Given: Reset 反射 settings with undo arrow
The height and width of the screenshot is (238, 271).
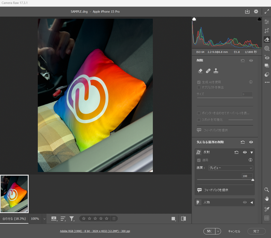Looking at the screenshot, I should coord(236,152).
